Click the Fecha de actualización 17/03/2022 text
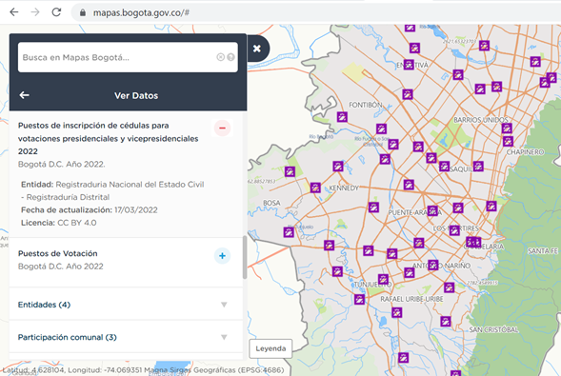561x376 pixels. [x=90, y=209]
